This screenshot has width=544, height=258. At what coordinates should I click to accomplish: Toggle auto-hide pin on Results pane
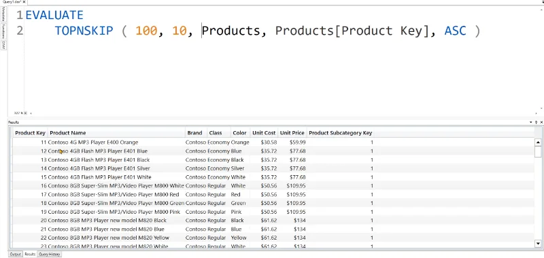click(536, 122)
